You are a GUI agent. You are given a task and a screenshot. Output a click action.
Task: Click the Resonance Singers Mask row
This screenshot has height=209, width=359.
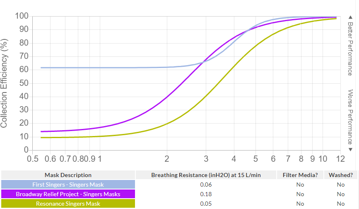179,204
